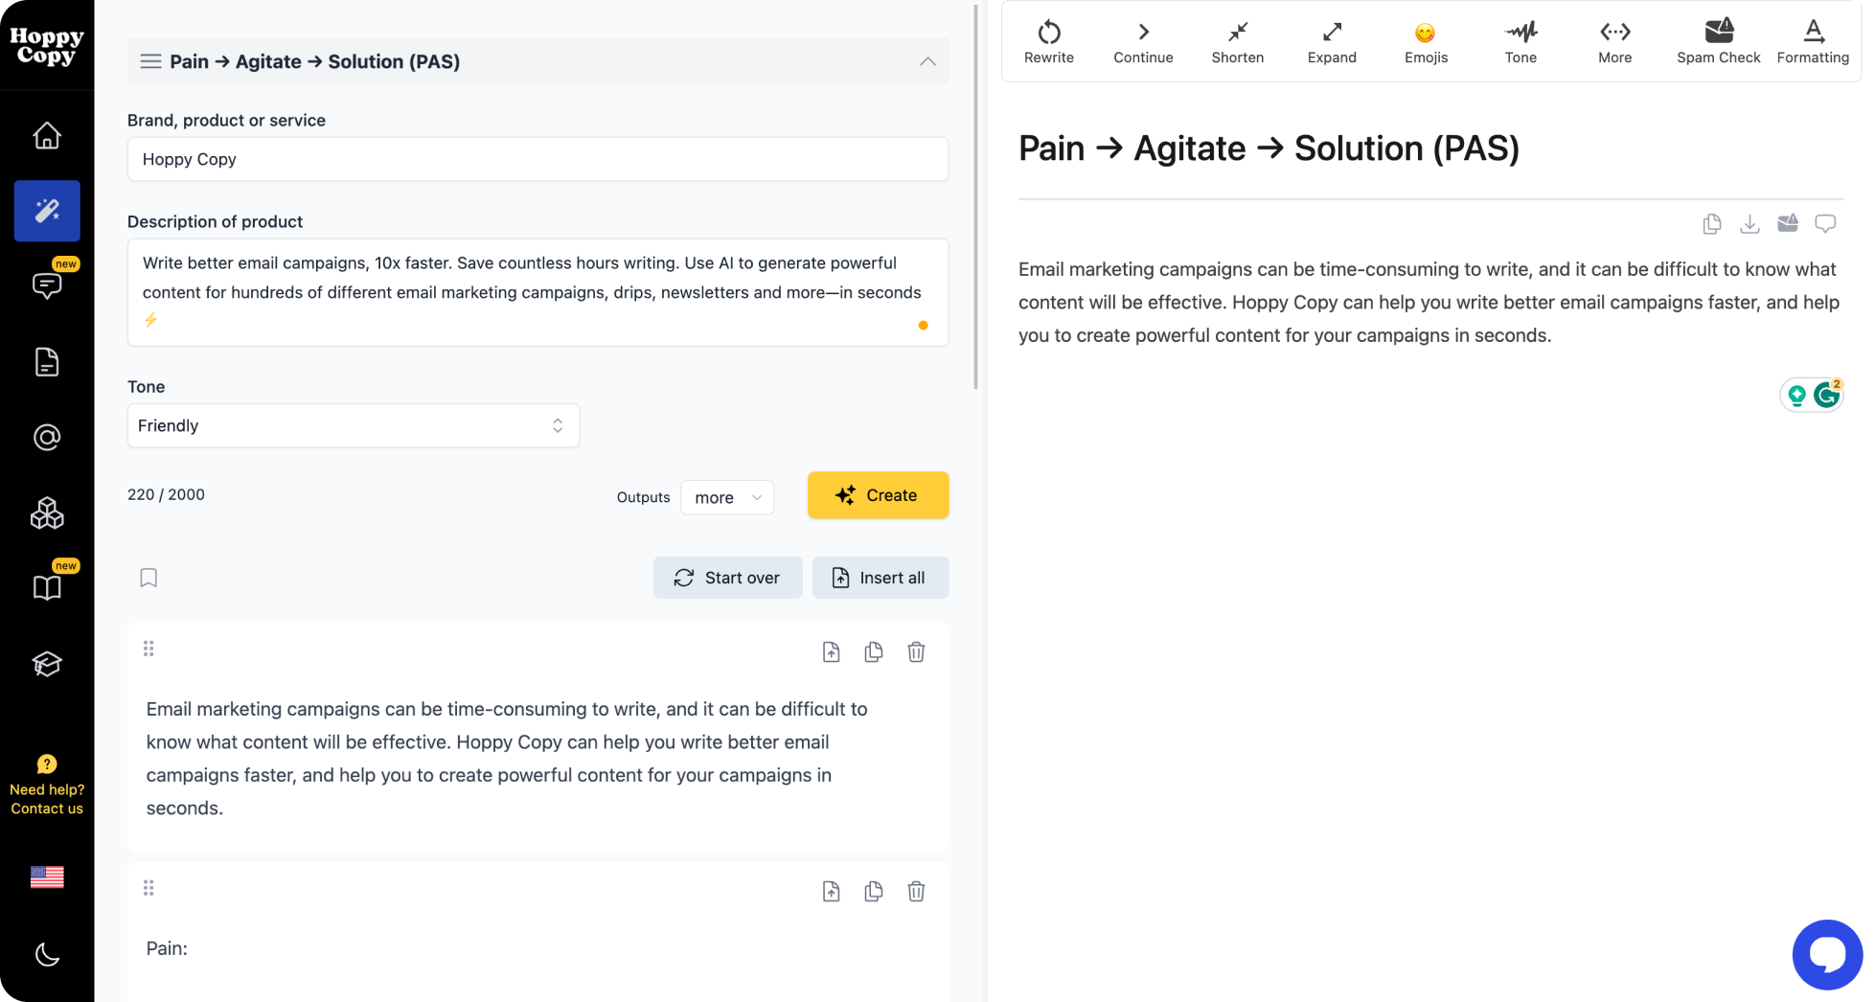Open the Templates wand icon in the sidebar
The height and width of the screenshot is (1002, 1875).
[46, 211]
